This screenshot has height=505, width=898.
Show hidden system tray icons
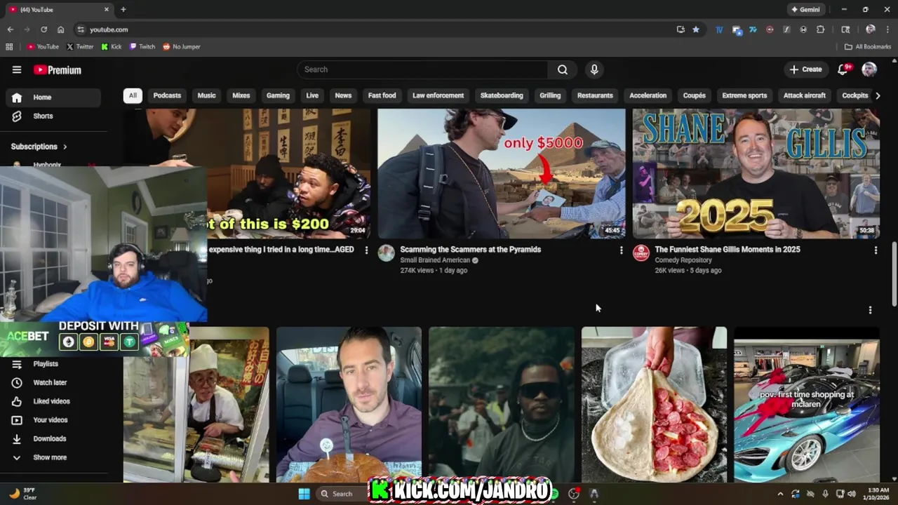point(780,494)
